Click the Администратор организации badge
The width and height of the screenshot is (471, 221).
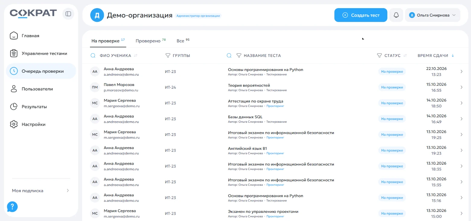(198, 16)
